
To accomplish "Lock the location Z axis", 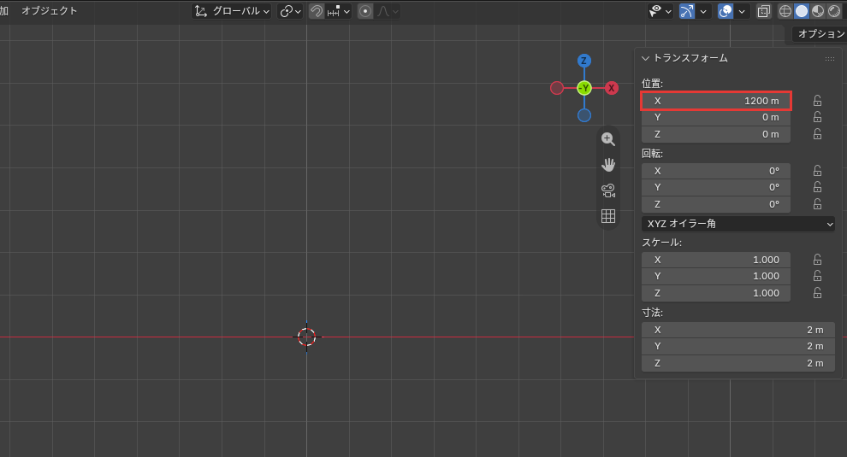I will tap(817, 134).
